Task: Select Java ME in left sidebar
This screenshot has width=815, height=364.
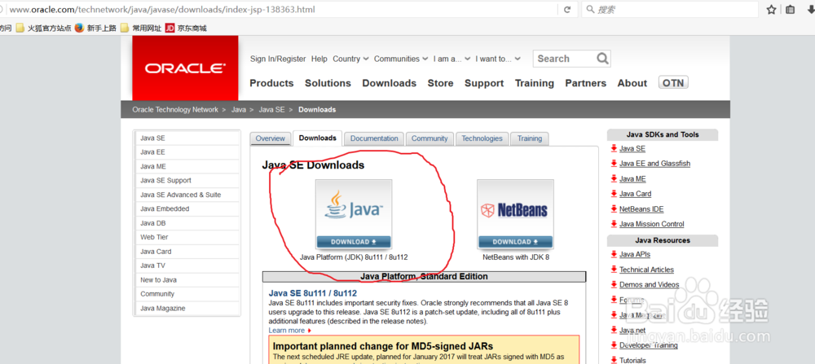Action: click(188, 167)
